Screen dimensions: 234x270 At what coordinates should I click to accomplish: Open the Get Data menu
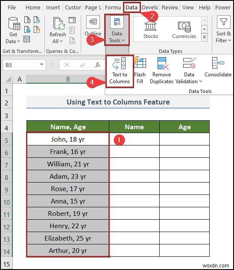pyautogui.click(x=13, y=31)
